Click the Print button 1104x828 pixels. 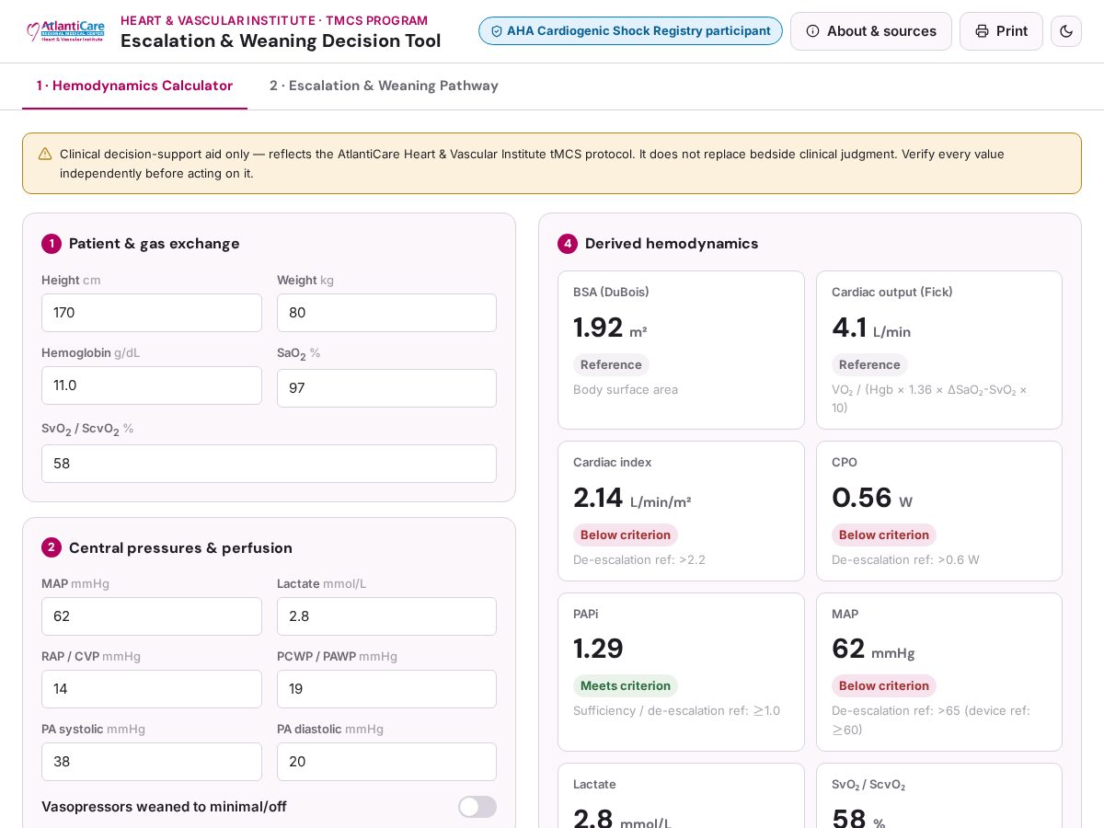[x=1001, y=31]
